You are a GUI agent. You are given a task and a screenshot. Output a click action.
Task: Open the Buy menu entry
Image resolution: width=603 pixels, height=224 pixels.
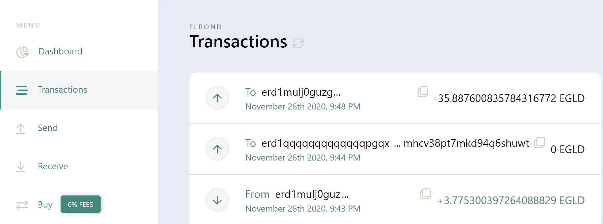click(x=45, y=205)
